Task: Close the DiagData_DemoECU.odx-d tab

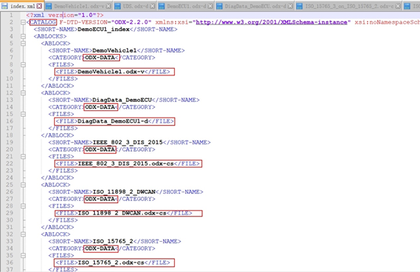Action: [290, 6]
